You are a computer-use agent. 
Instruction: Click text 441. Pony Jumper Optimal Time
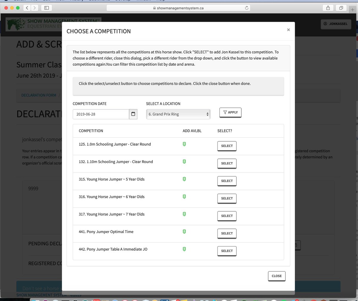click(106, 232)
